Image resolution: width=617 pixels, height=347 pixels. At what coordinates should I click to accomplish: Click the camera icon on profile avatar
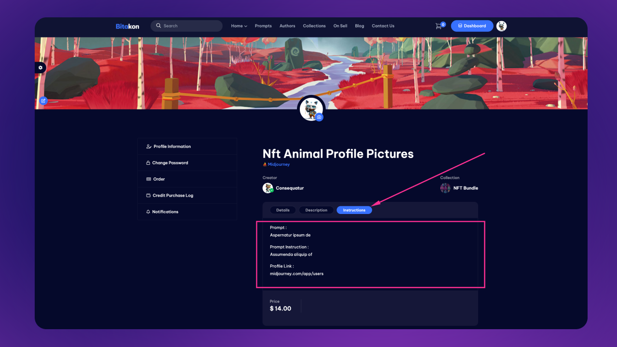pyautogui.click(x=319, y=117)
